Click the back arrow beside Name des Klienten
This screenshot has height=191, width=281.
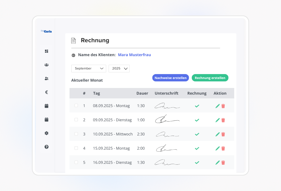point(73,55)
